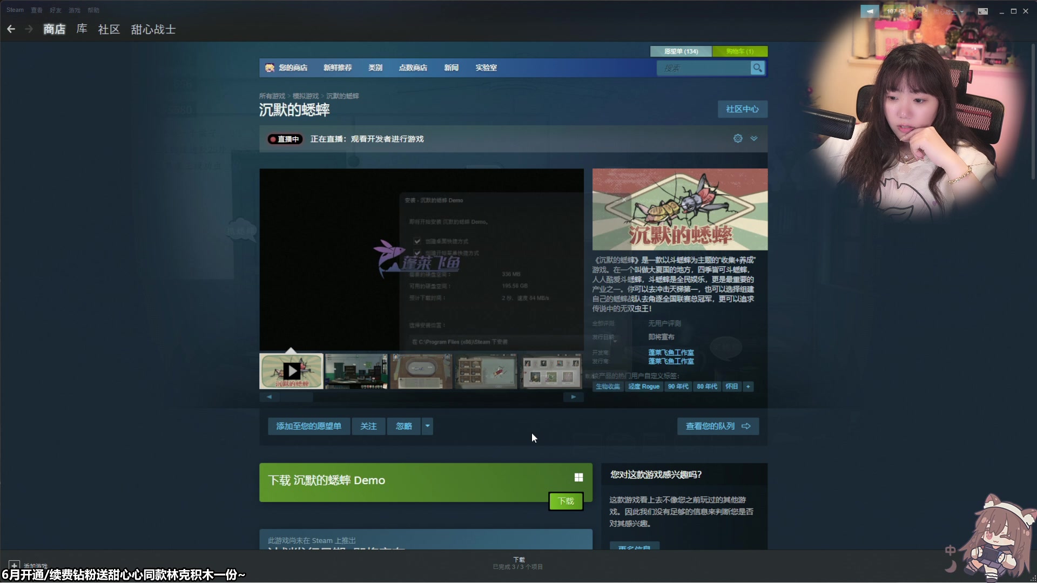Click the screenshot strip scrollbar handle
1037x583 pixels.
point(297,397)
